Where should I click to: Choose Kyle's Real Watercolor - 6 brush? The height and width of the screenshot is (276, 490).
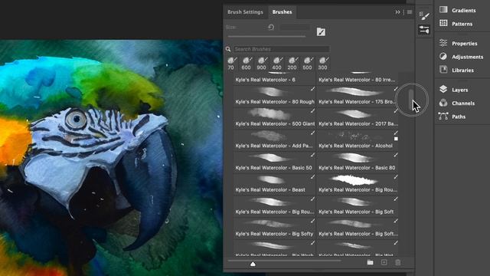[275, 78]
